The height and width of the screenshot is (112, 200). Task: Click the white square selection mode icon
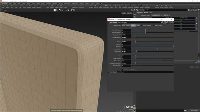55,10
